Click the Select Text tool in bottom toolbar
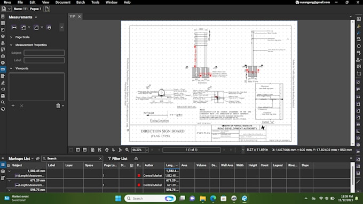 click(120, 150)
